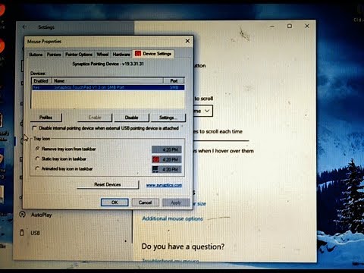Select the Pointer Options tab
The height and width of the screenshot is (273, 364).
79,55
